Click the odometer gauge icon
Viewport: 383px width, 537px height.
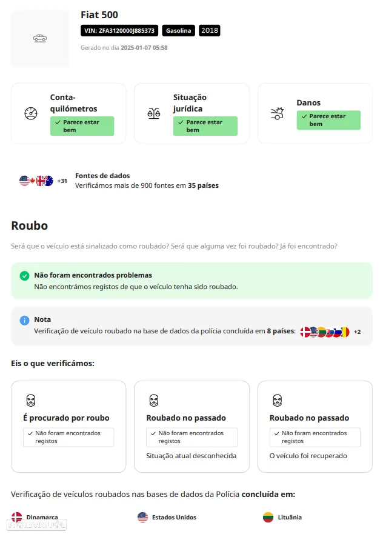pos(31,113)
